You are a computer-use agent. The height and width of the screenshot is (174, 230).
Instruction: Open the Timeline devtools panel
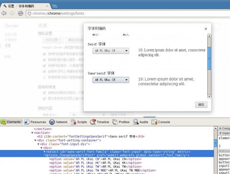(x=100, y=122)
